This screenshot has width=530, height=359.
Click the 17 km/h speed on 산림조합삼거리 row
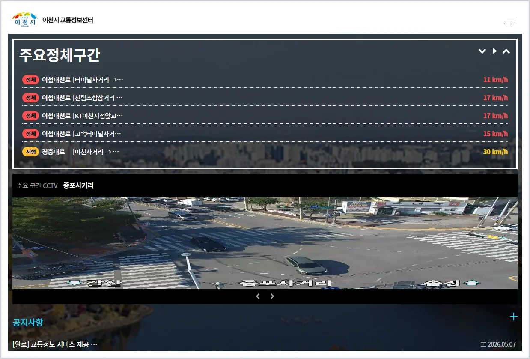point(495,98)
